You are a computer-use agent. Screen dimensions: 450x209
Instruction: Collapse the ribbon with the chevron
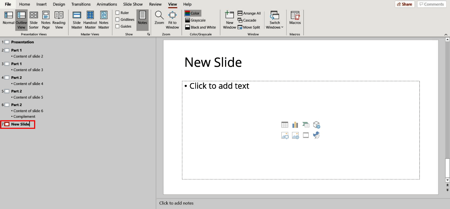point(446,34)
